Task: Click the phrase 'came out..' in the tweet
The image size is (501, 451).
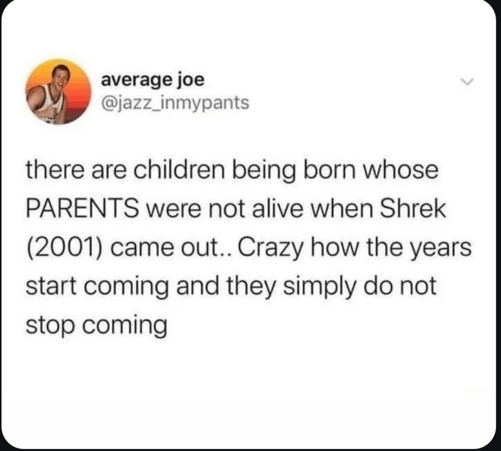Action: [x=171, y=249]
